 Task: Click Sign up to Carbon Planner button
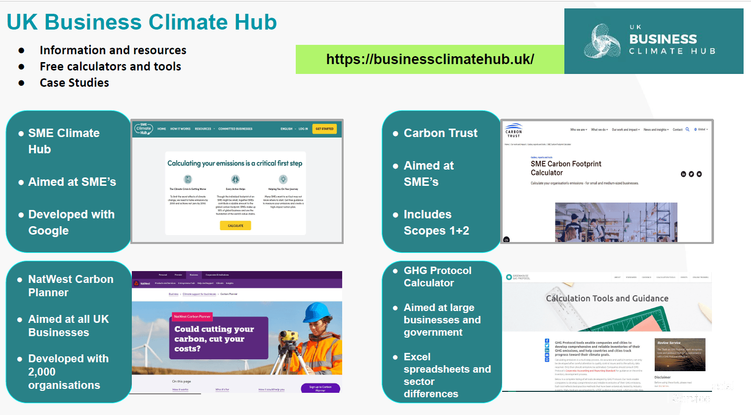(320, 388)
